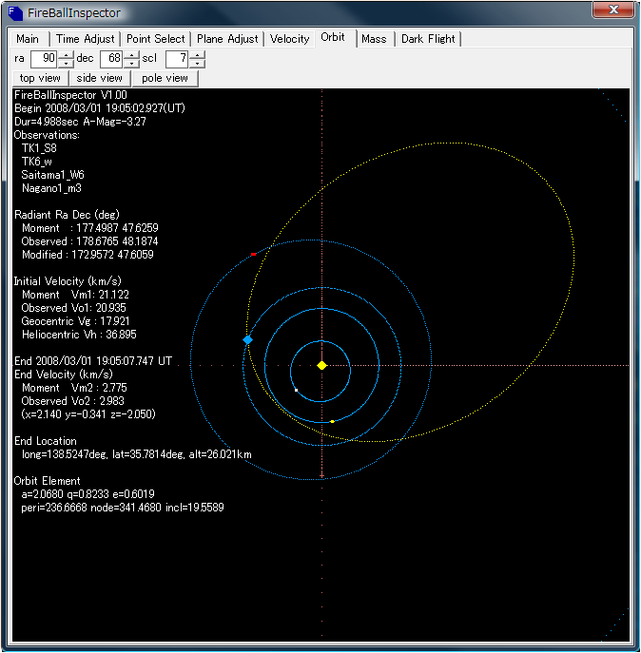Open the Point Select tab
Image resolution: width=641 pixels, height=653 pixels.
155,39
